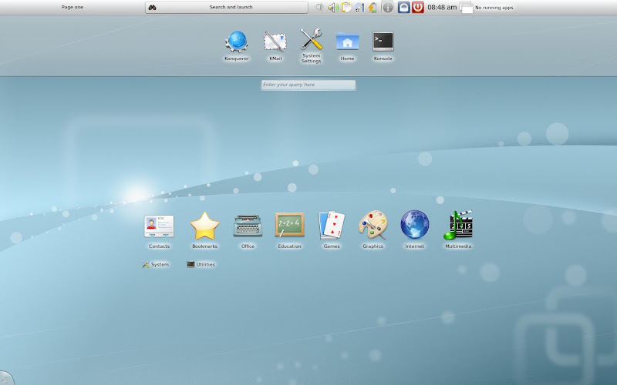
Task: Click the 08:48 am clock
Action: point(442,7)
